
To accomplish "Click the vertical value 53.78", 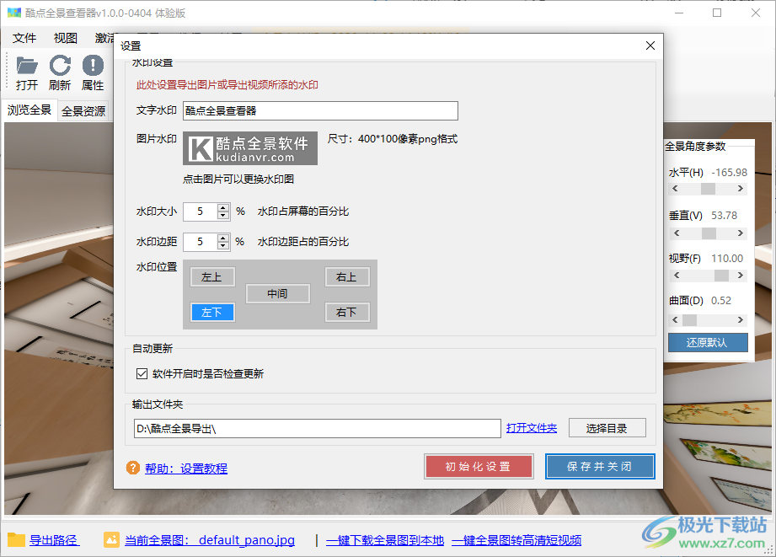I will [724, 216].
